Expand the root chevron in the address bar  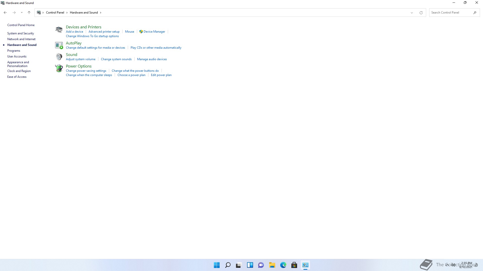43,13
